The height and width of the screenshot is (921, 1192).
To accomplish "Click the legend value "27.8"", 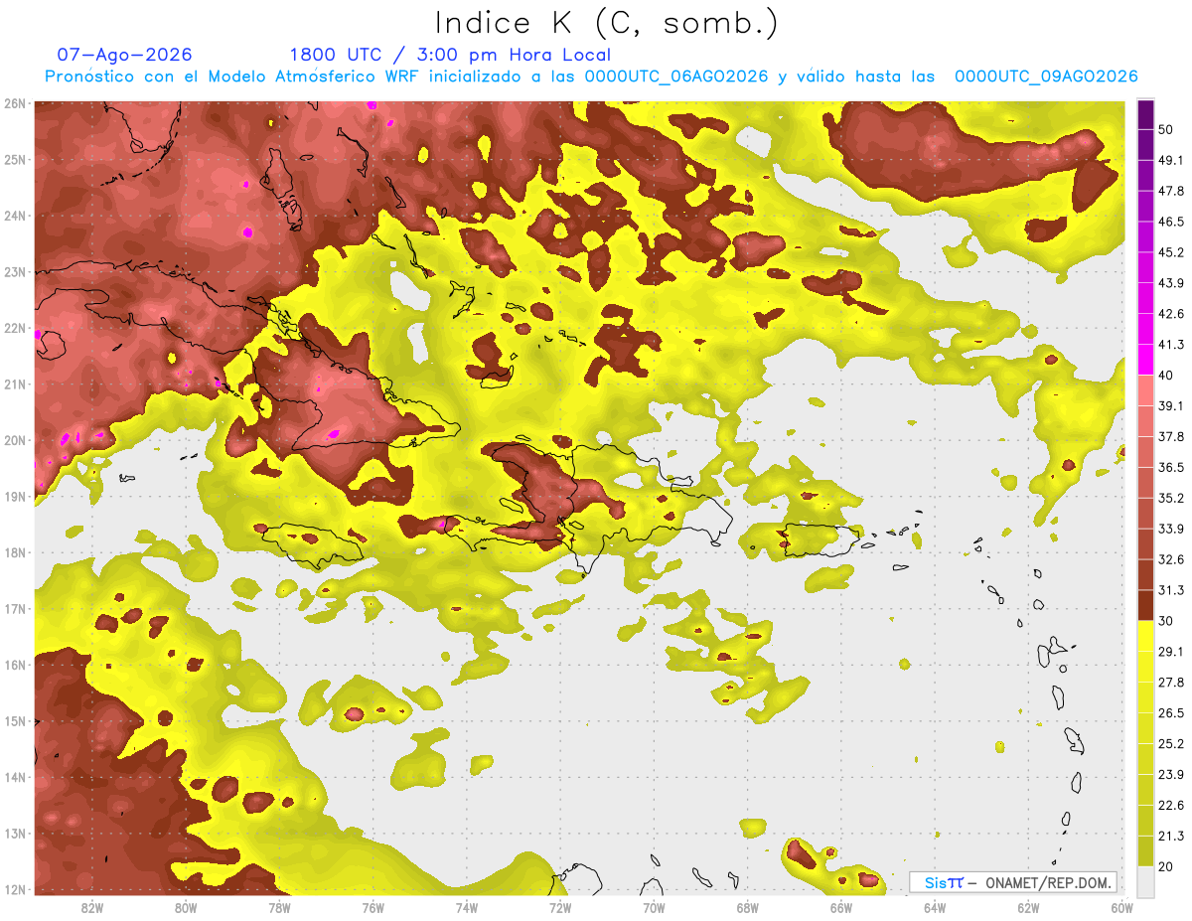I will [1171, 683].
